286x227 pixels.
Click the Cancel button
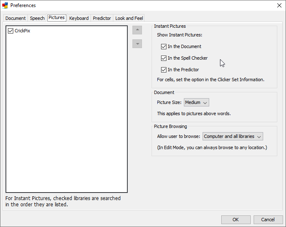(268, 220)
